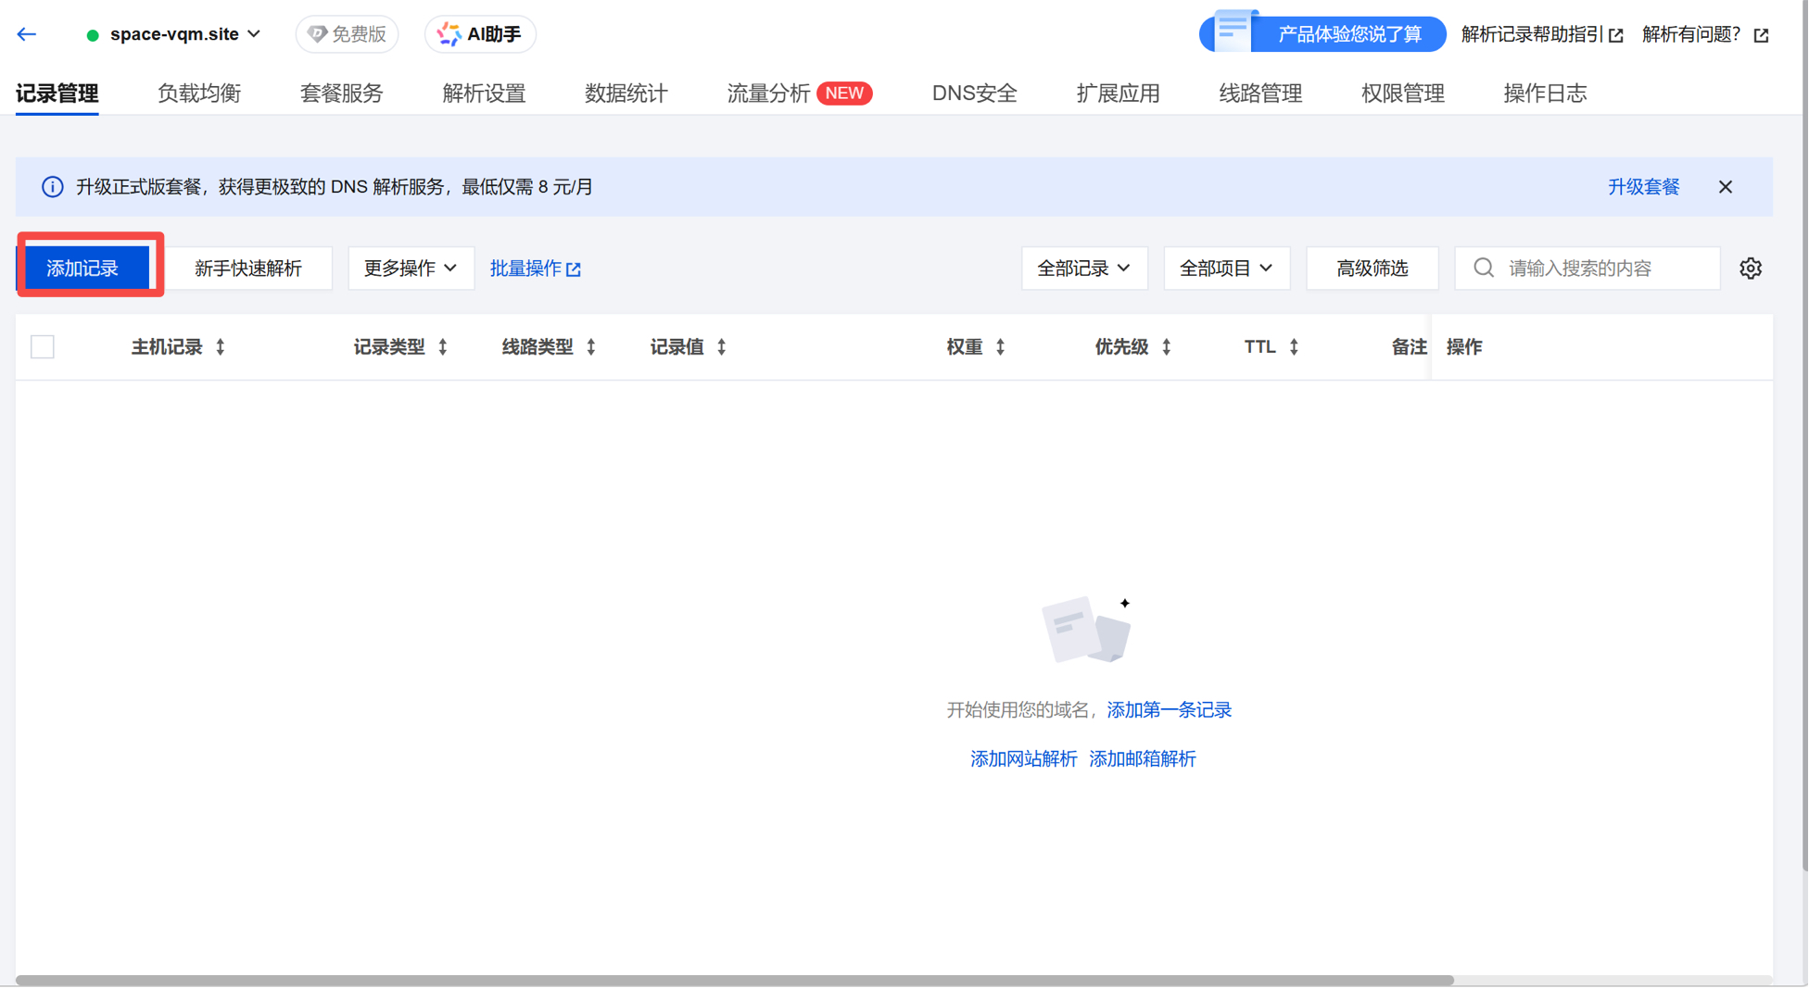Close the upgrade notice banner
The image size is (1809, 988).
click(x=1725, y=187)
